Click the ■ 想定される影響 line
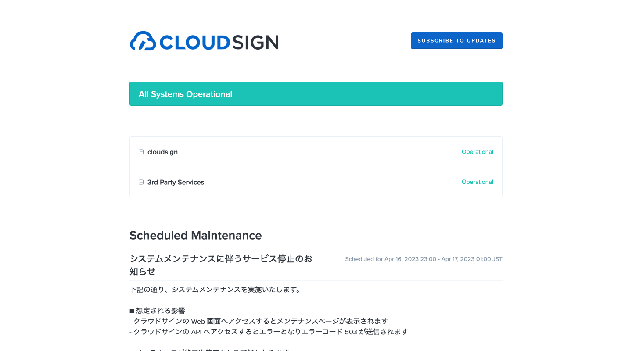 [157, 311]
